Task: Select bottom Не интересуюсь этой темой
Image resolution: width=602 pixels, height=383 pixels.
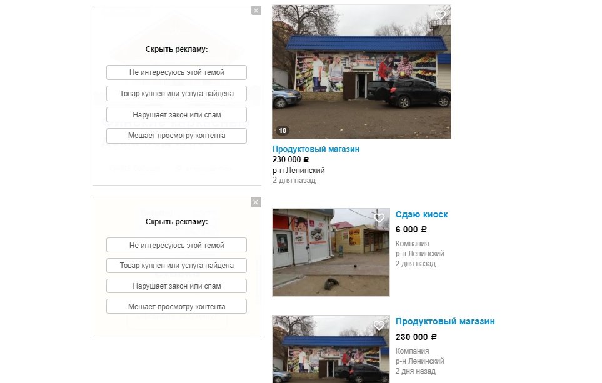Action: point(177,245)
